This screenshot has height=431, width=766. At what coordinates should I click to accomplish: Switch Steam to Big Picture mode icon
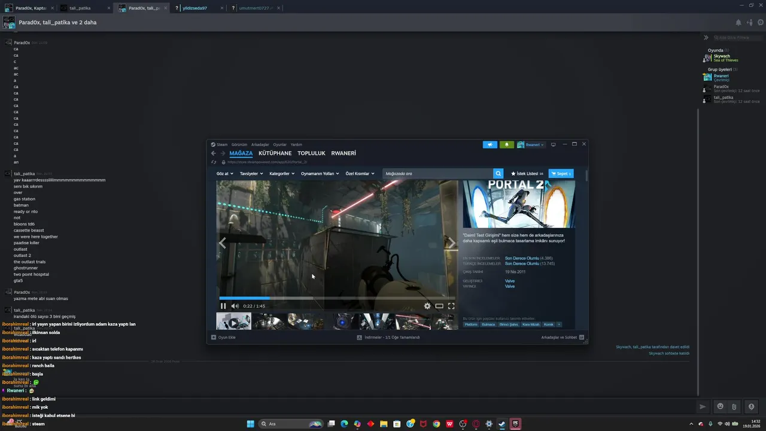554,144
